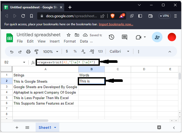Screen dimensions: 182x133
Task: Click Import bookmarks now link
Action: click(x=116, y=24)
